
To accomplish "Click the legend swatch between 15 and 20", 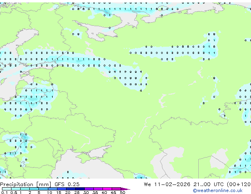I will [x=62, y=189].
